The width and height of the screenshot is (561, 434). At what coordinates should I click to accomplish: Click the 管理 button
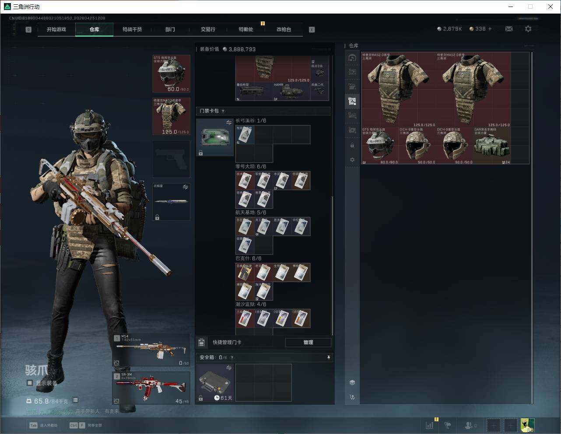(308, 342)
